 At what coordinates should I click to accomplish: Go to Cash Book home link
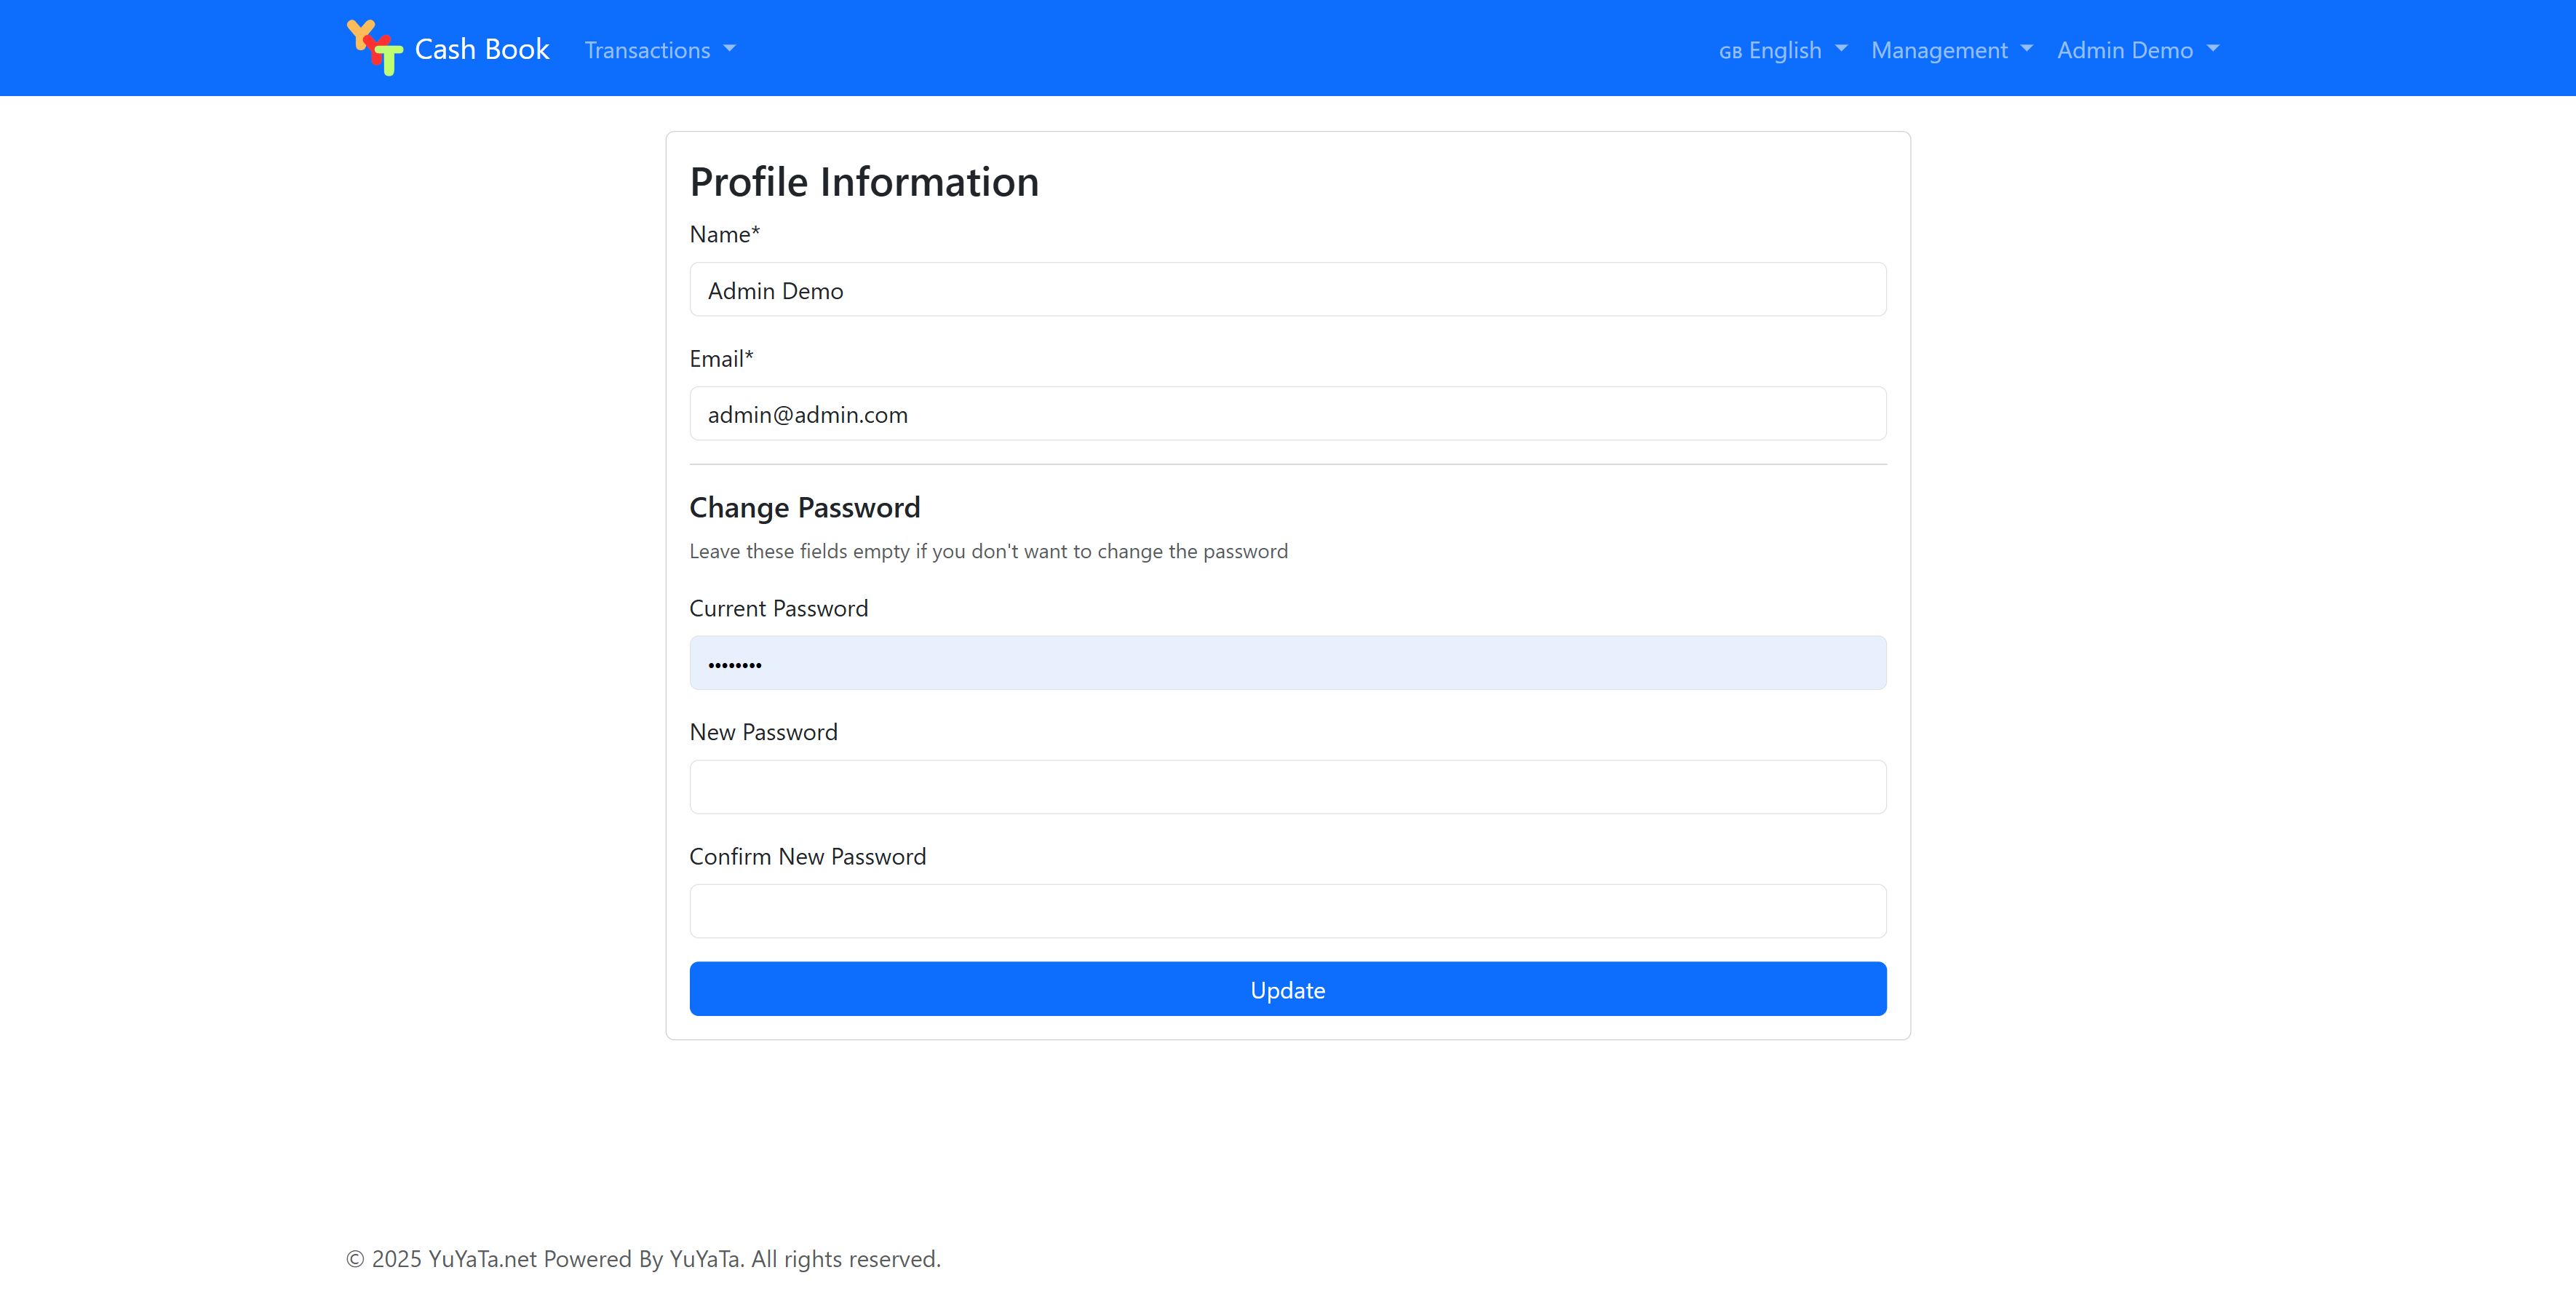(x=481, y=49)
